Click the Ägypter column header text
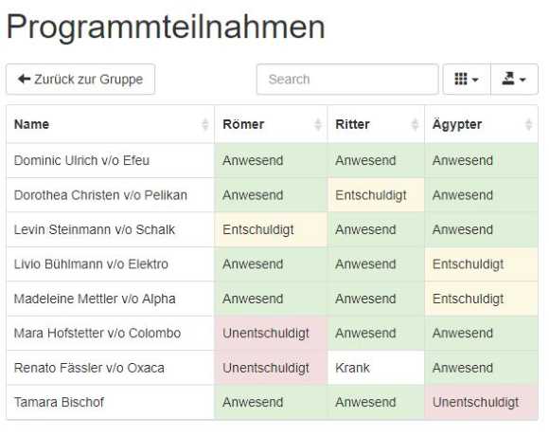Image resolution: width=549 pixels, height=436 pixels. pos(457,125)
